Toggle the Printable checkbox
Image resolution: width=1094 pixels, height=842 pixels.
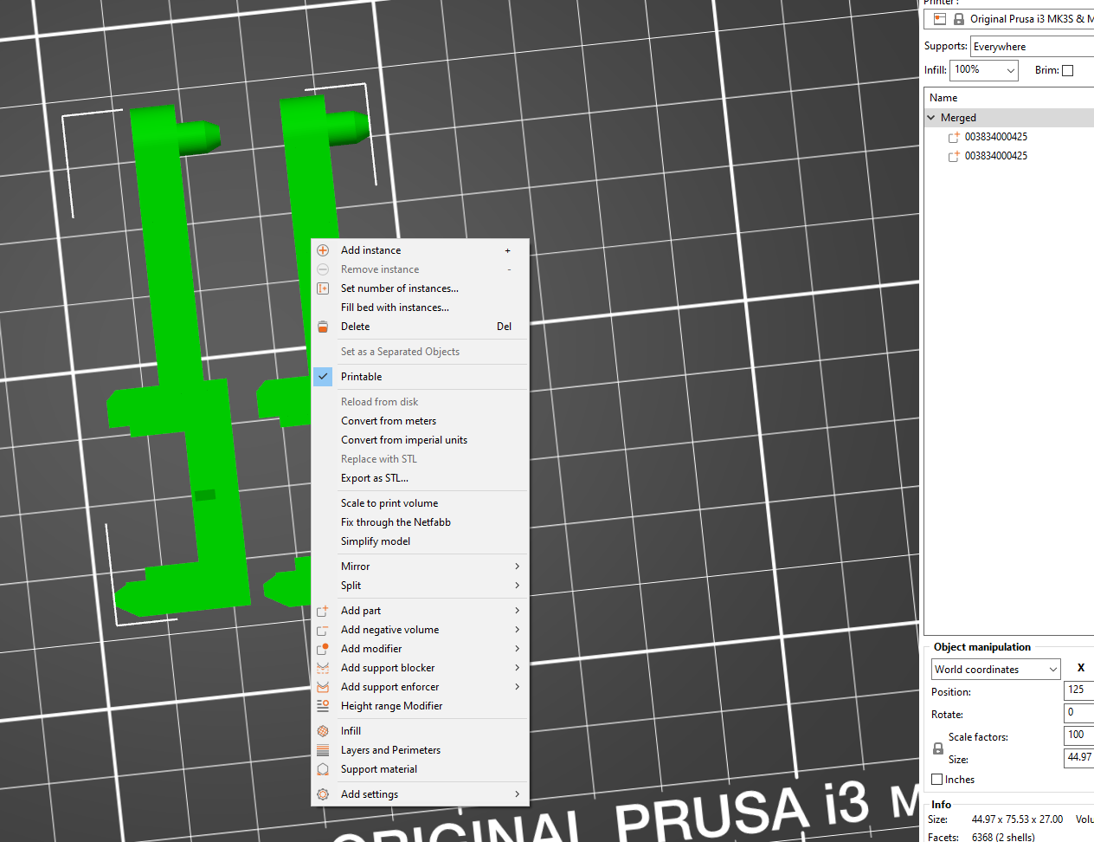click(x=323, y=376)
